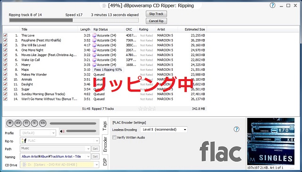Click the FLAC codec icon in Rip to
302x172 pixels.
pos(24,141)
